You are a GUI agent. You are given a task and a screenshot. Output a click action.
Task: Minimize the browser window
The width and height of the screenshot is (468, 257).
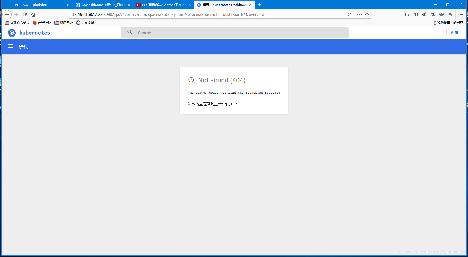(435, 5)
